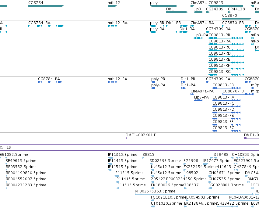The image size is (259, 208).
Task: Click transcript Dic1-RA label
Action: click(x=187, y=29)
